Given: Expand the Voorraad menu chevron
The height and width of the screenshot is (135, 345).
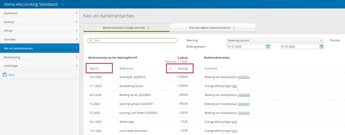Looking at the screenshot, I should point(76,39).
